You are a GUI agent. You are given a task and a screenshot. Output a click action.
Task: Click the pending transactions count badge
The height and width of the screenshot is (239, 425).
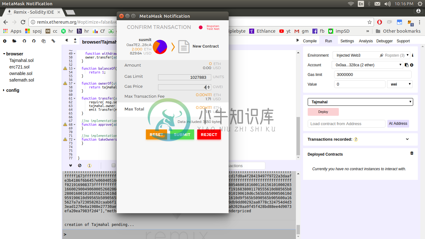pos(89,166)
